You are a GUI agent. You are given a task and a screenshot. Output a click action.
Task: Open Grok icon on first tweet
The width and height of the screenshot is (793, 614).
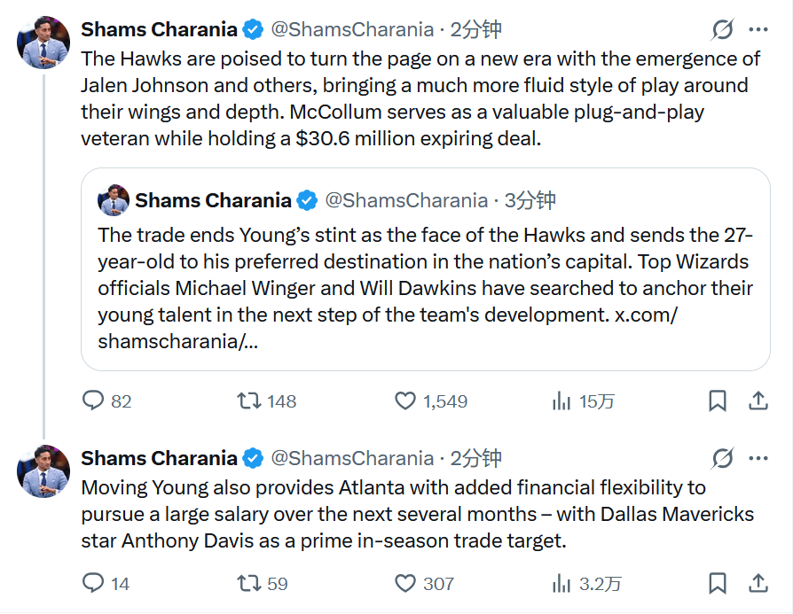[723, 30]
